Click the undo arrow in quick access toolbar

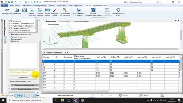(15, 2)
